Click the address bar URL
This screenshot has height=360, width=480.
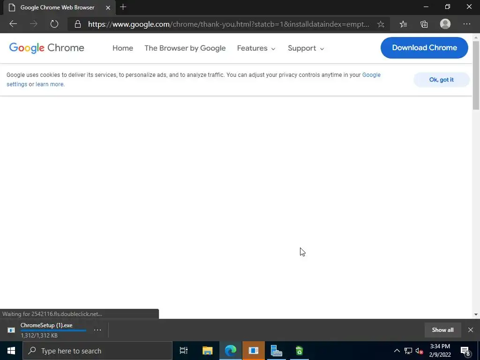coord(228,24)
